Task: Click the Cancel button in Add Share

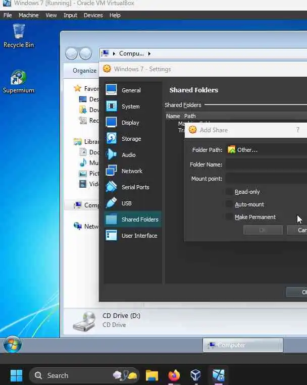Action: click(297, 230)
